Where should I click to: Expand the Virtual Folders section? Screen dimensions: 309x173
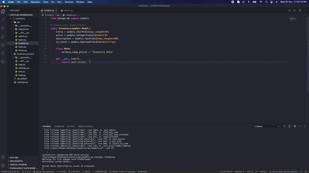coord(18,164)
